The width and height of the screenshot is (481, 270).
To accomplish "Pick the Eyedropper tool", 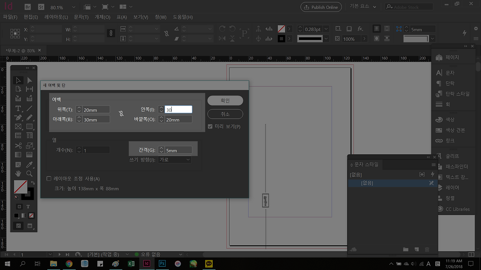I will [x=29, y=165].
